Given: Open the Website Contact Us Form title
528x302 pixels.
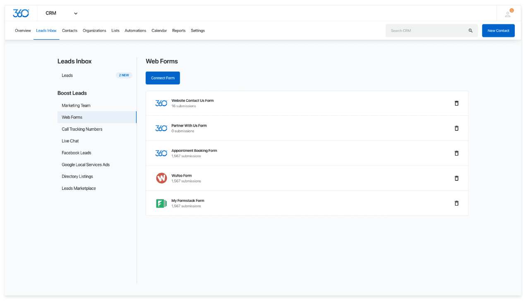Looking at the screenshot, I should [x=192, y=101].
